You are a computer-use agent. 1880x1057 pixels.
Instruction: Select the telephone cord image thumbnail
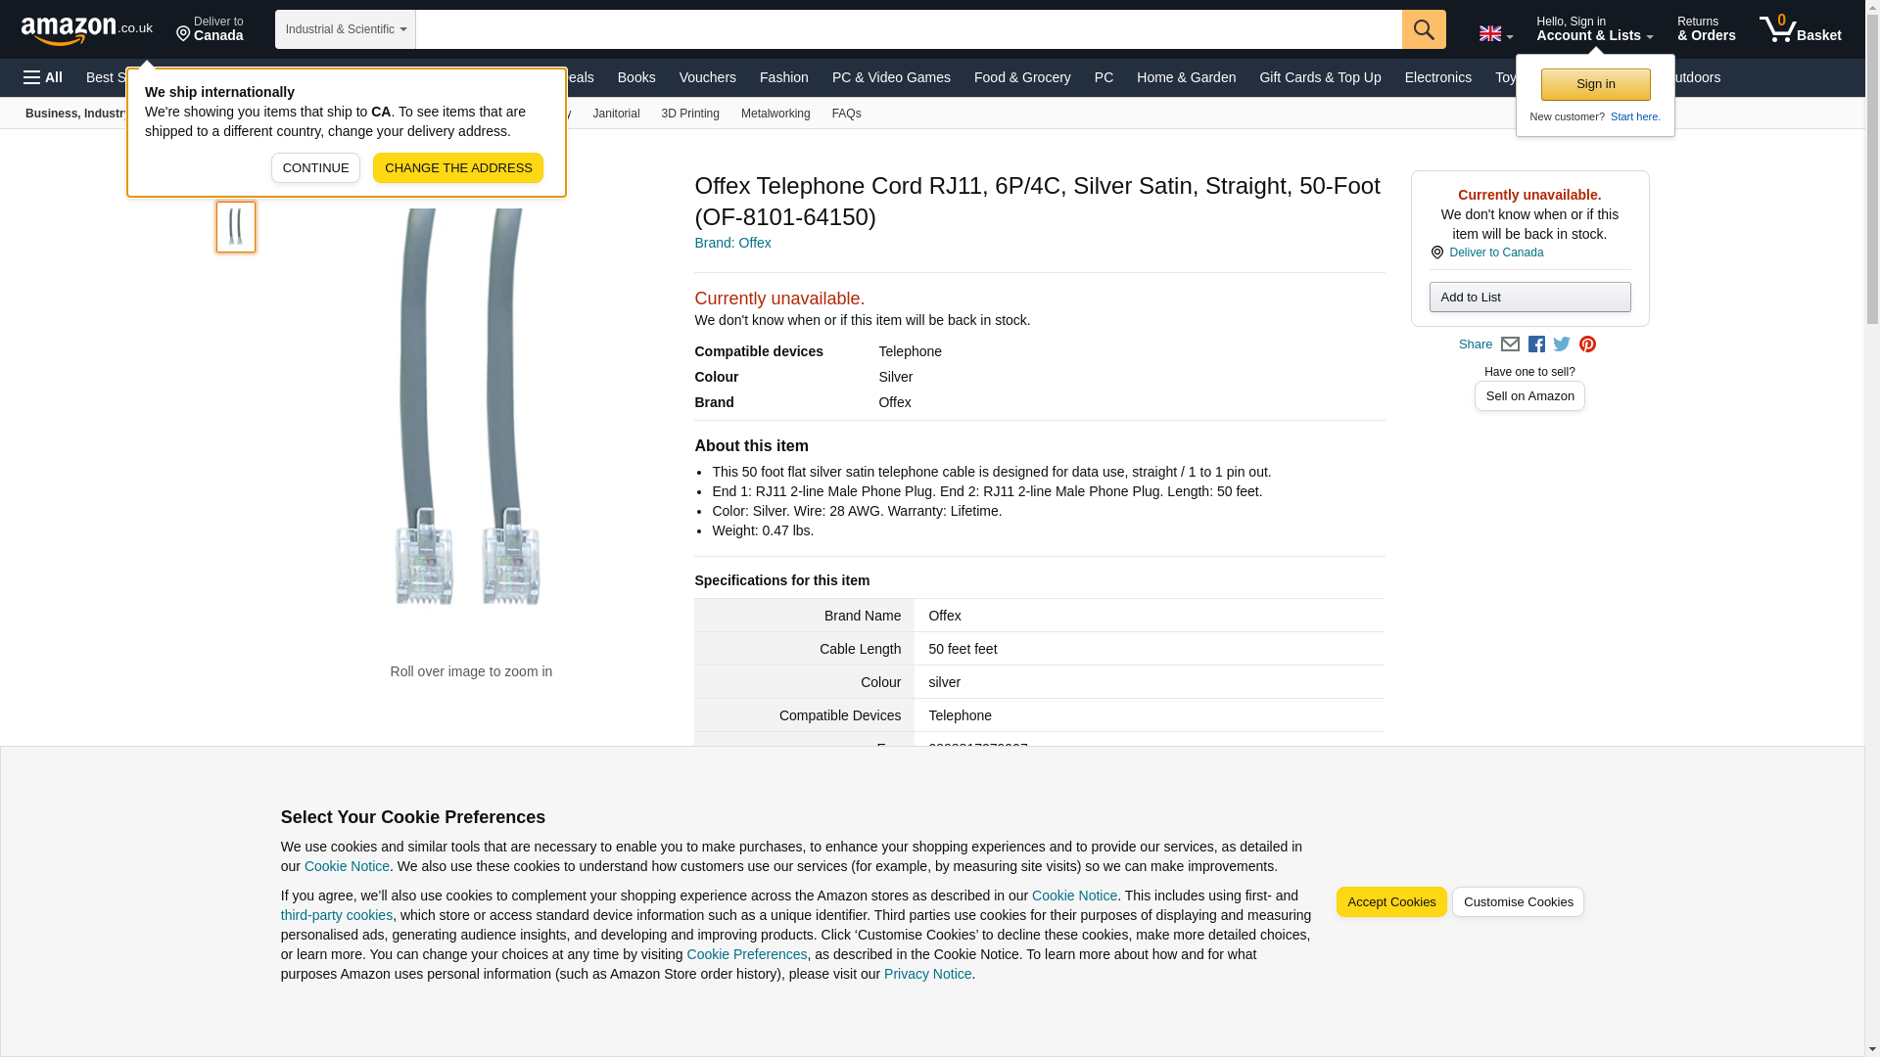point(235,227)
